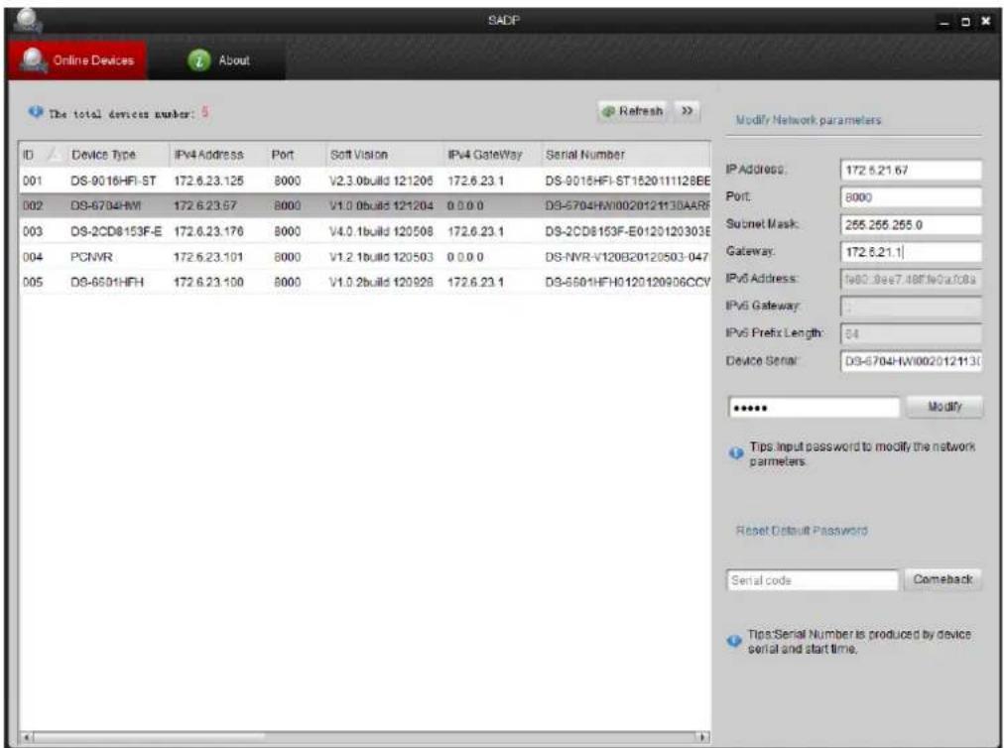Click the SADP logo icon in title bar
Image resolution: width=1004 pixels, height=748 pixels.
(28, 21)
